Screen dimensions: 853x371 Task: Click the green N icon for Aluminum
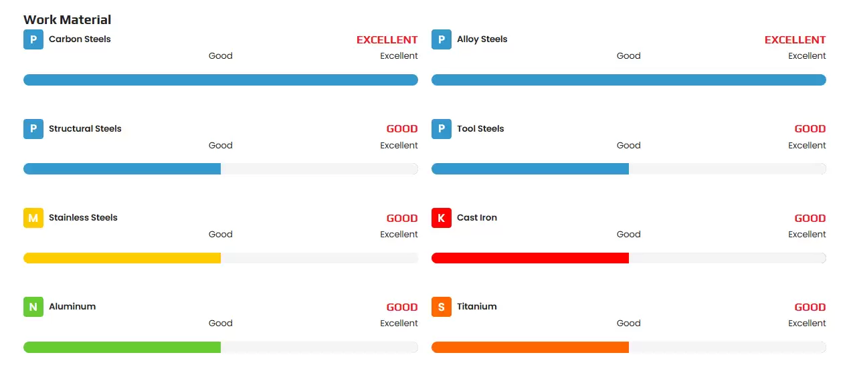33,307
